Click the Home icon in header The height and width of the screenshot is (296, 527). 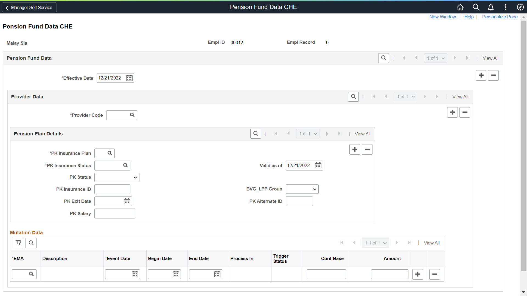460,7
